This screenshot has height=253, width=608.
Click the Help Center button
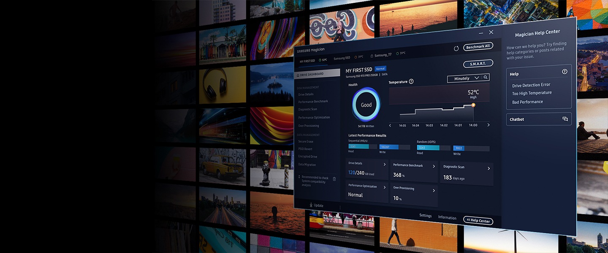[478, 221]
